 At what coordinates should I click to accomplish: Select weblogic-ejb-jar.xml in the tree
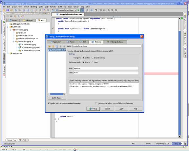[x=26, y=36]
